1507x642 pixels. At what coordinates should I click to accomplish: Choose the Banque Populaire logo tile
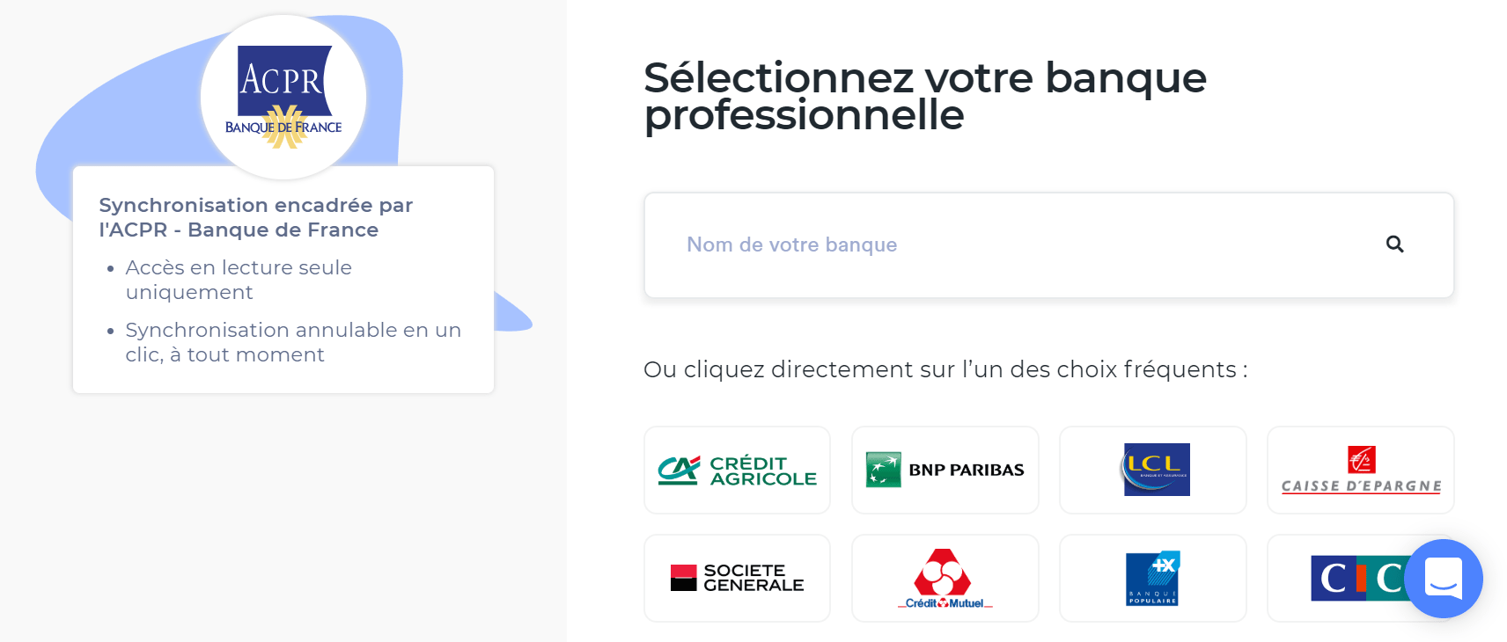tap(1152, 578)
